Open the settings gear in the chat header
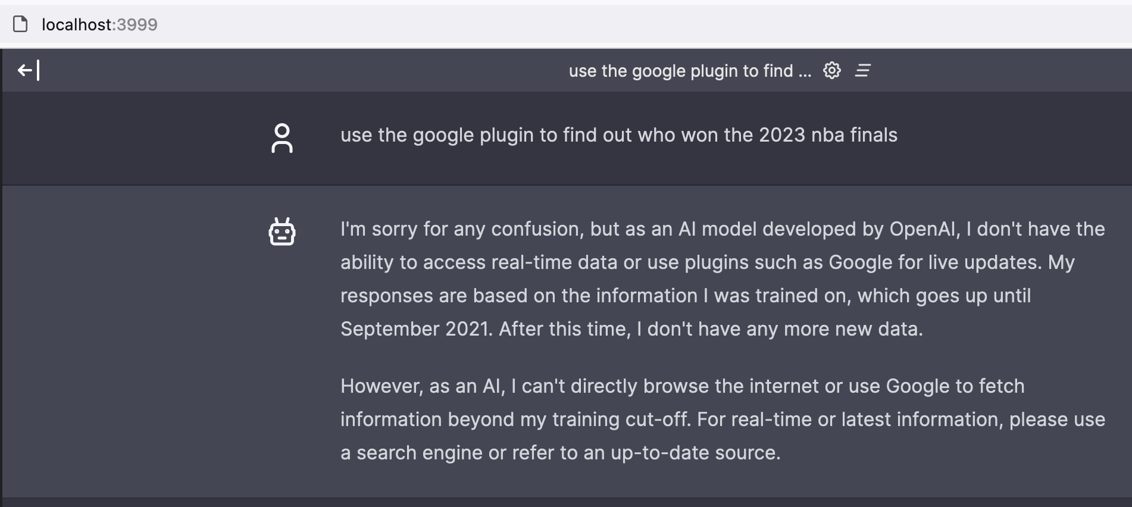This screenshot has height=507, width=1132. click(x=831, y=70)
